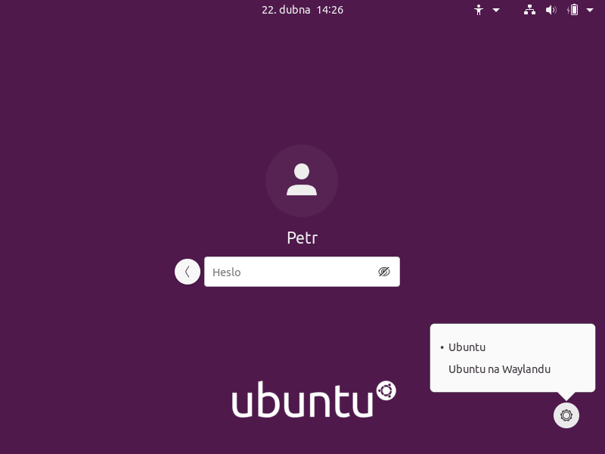Expand the system menu arrow

coord(590,11)
